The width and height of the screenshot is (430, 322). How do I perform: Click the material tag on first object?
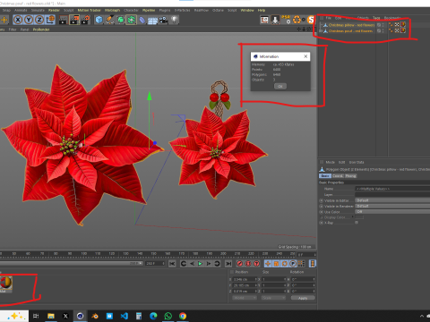(403, 24)
